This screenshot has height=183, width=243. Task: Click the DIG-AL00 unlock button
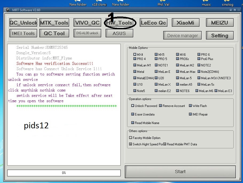pyautogui.click(x=87, y=33)
